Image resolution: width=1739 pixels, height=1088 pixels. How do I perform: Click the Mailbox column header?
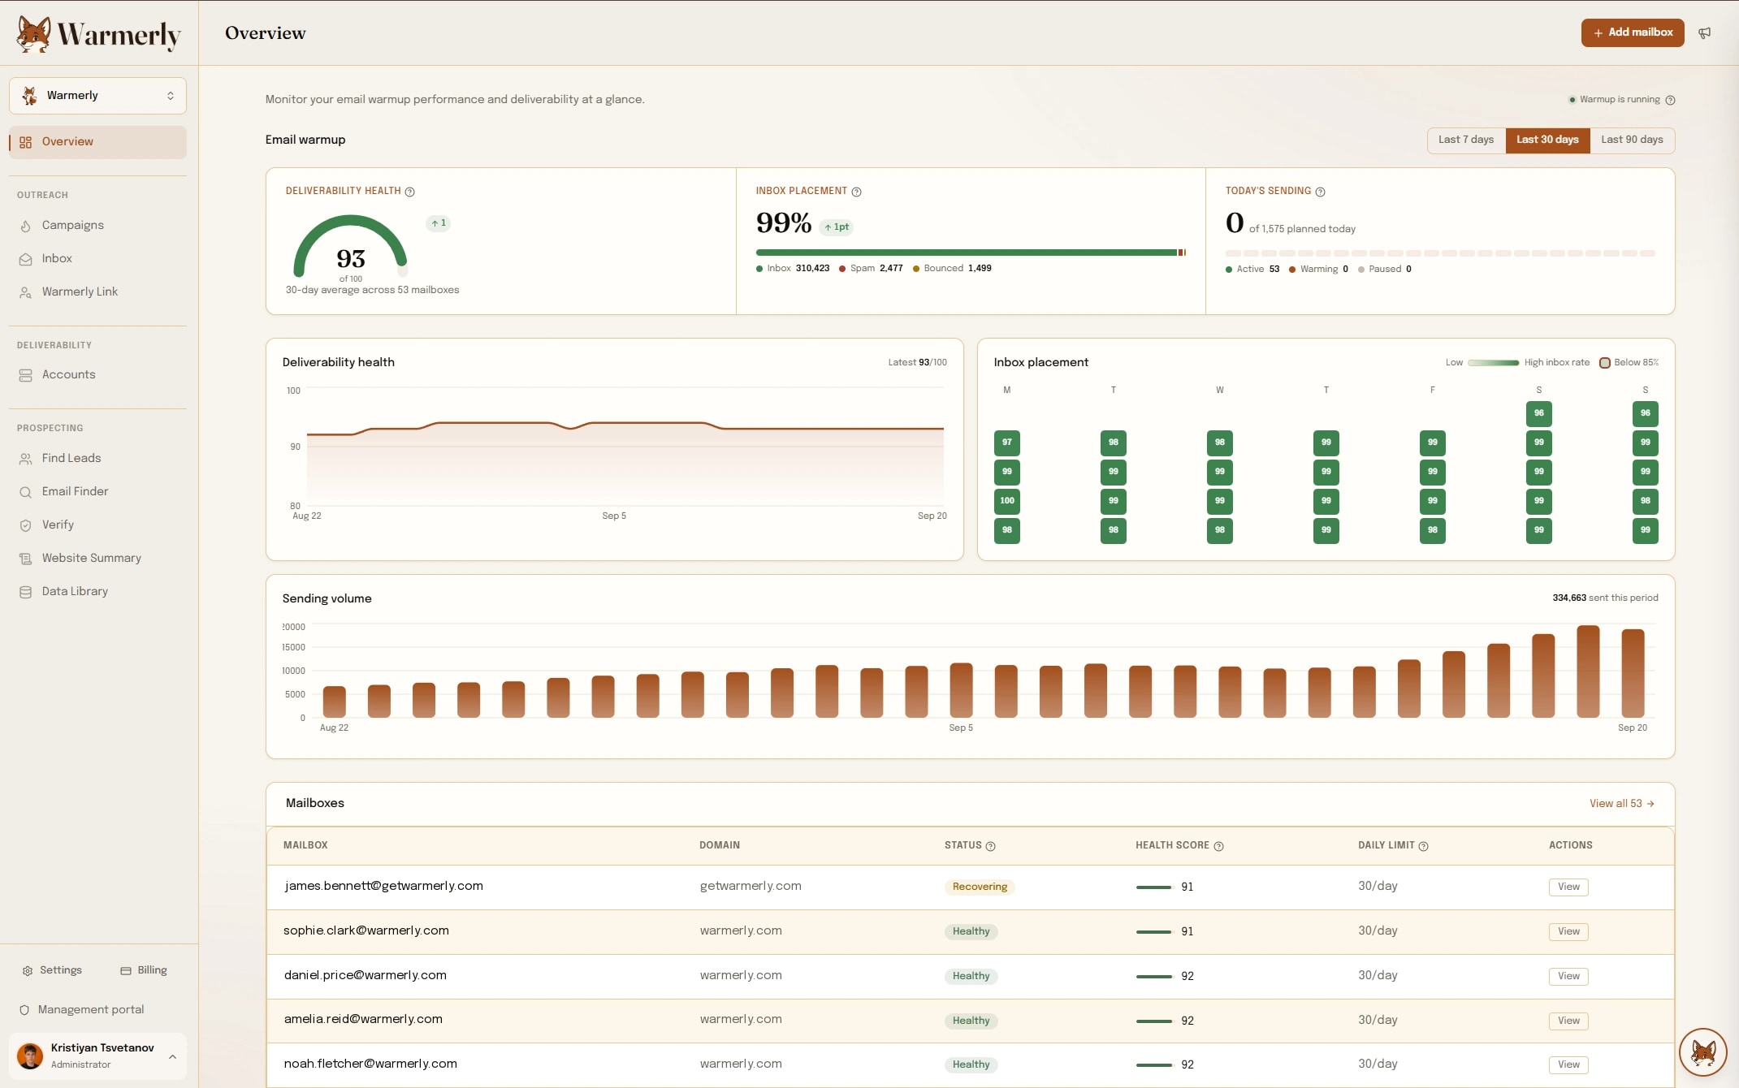(305, 845)
